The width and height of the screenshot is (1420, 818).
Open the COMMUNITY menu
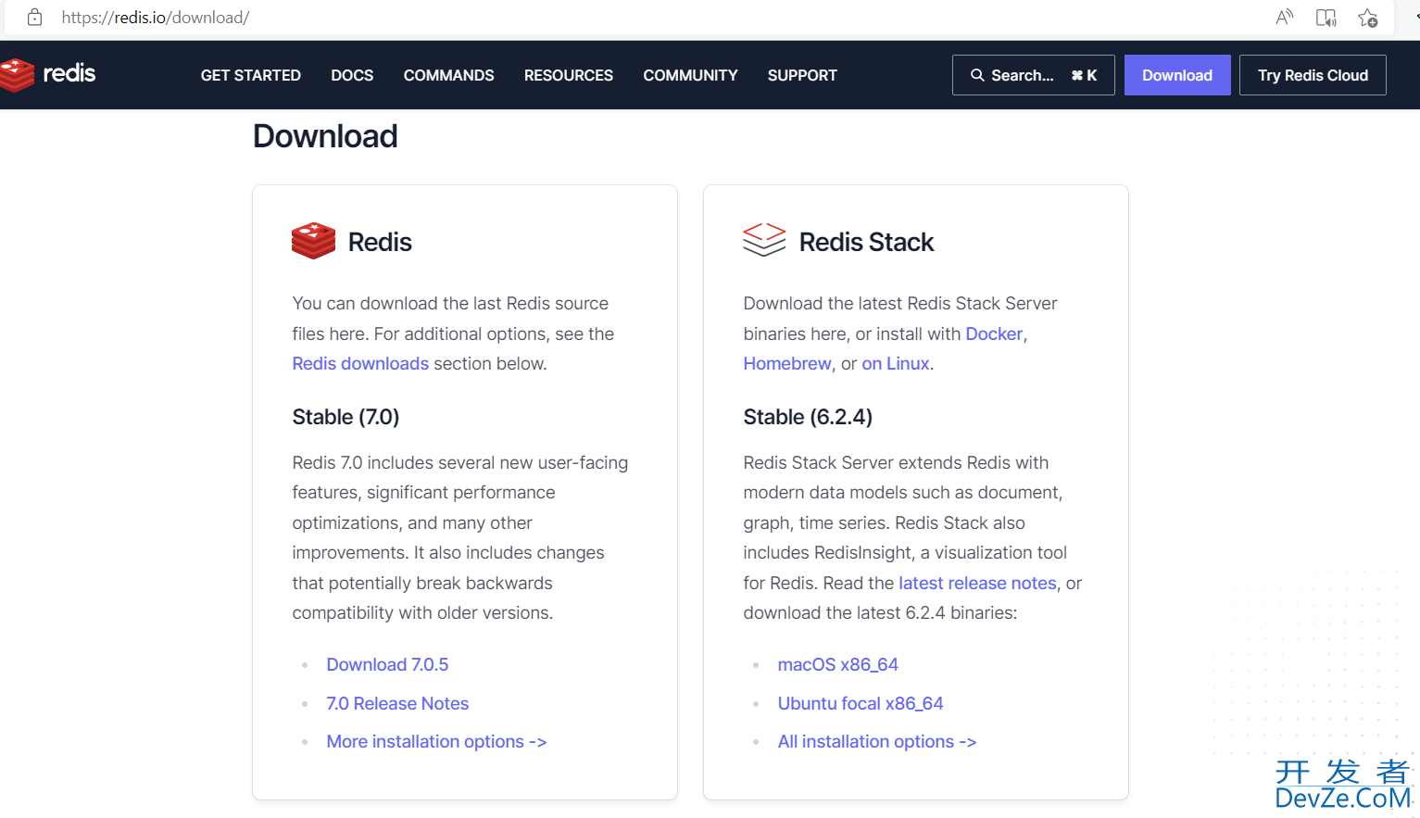[x=691, y=75]
